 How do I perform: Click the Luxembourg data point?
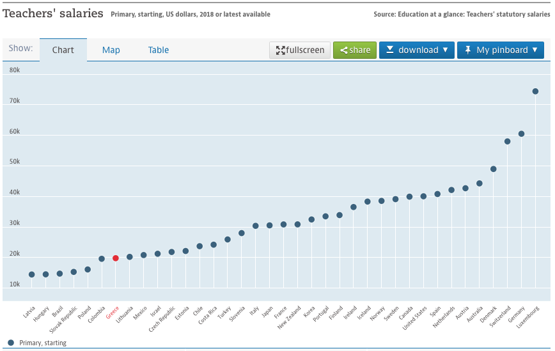point(535,91)
